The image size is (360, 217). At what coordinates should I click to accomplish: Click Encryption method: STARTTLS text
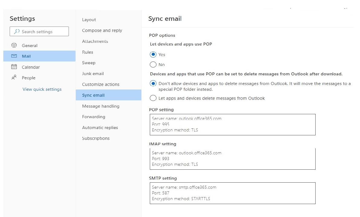pyautogui.click(x=181, y=199)
